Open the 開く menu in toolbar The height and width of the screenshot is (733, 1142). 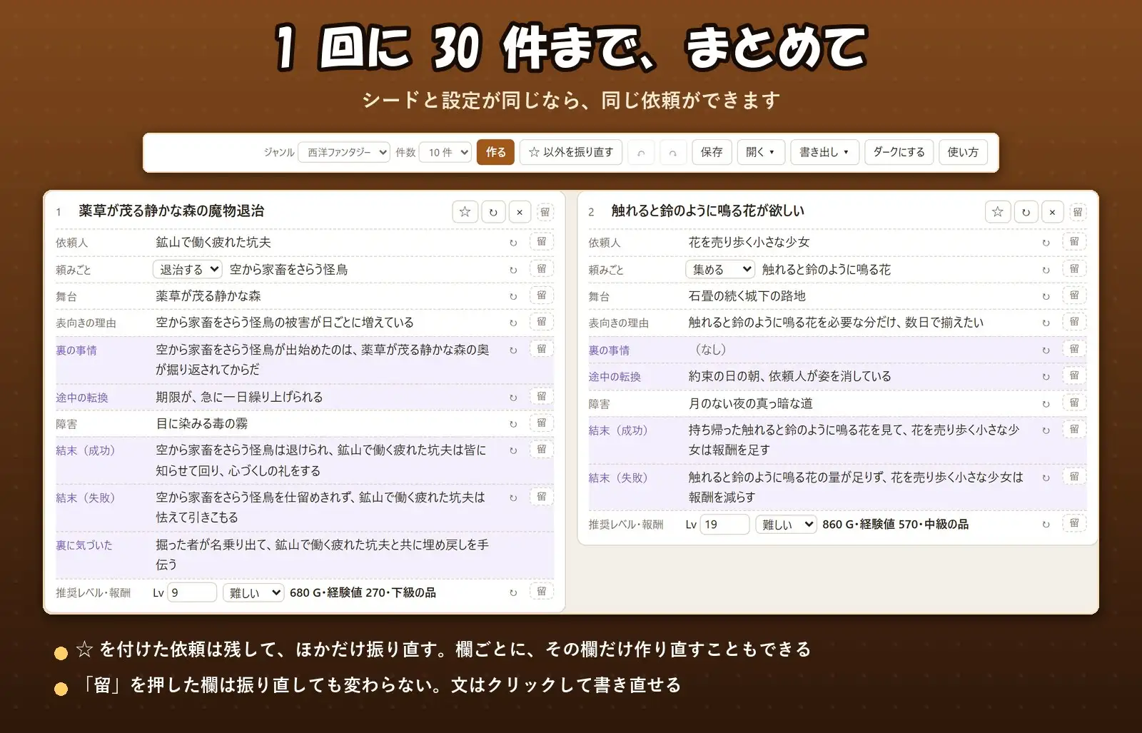click(x=761, y=153)
